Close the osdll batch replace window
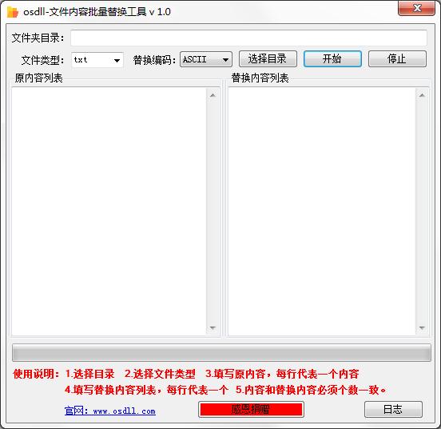441x429 pixels. coord(416,8)
